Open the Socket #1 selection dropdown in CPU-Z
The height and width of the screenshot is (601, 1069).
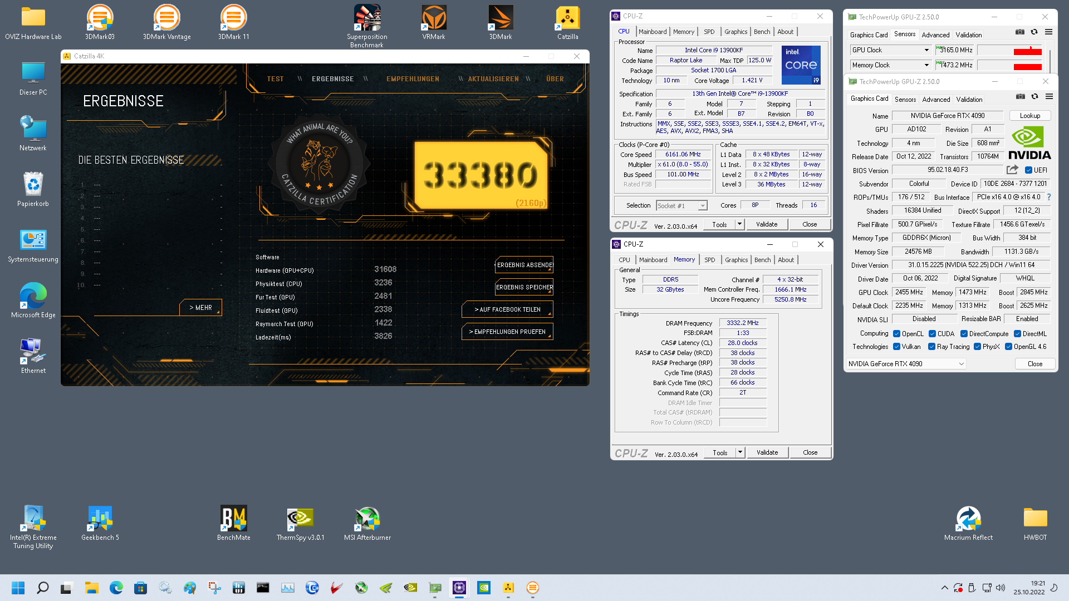681,206
